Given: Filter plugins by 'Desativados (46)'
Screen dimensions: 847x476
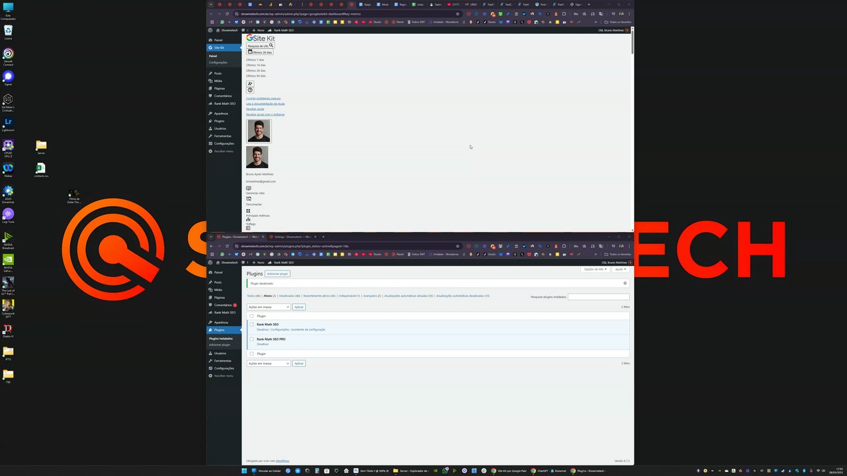Looking at the screenshot, I should tap(289, 296).
